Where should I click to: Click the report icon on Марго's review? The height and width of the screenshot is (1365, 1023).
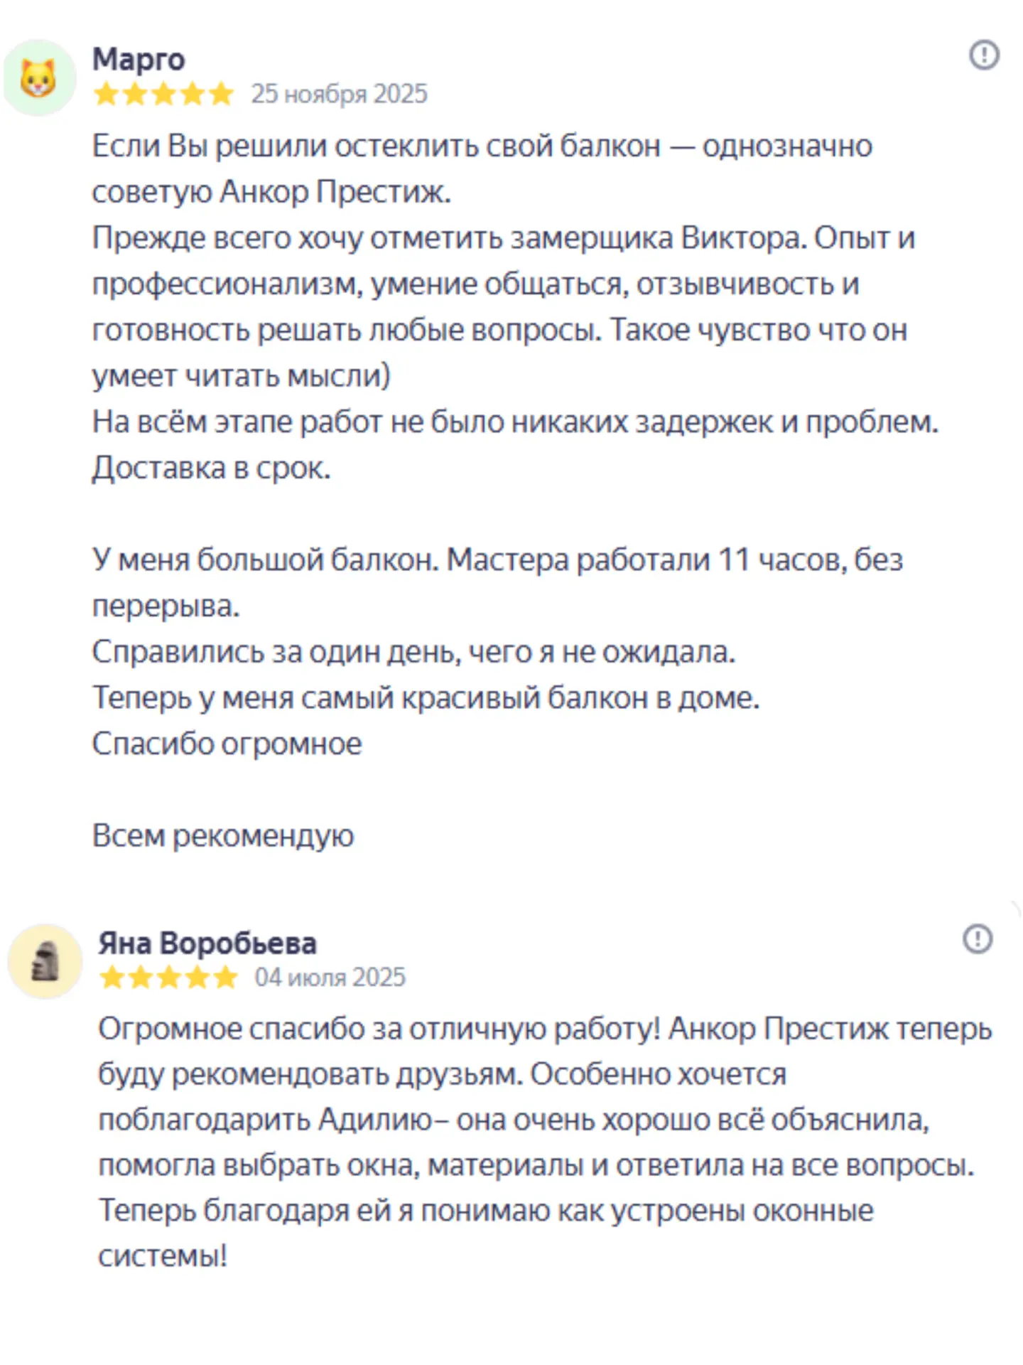(984, 55)
